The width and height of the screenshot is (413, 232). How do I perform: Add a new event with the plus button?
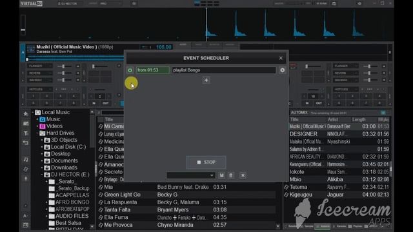pos(206,80)
